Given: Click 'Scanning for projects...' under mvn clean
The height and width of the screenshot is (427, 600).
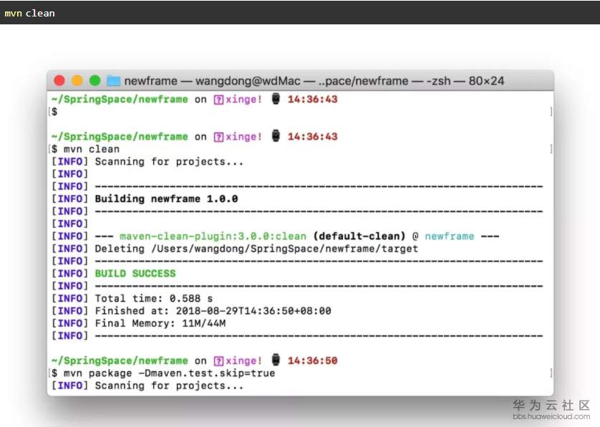Looking at the screenshot, I should click(169, 162).
